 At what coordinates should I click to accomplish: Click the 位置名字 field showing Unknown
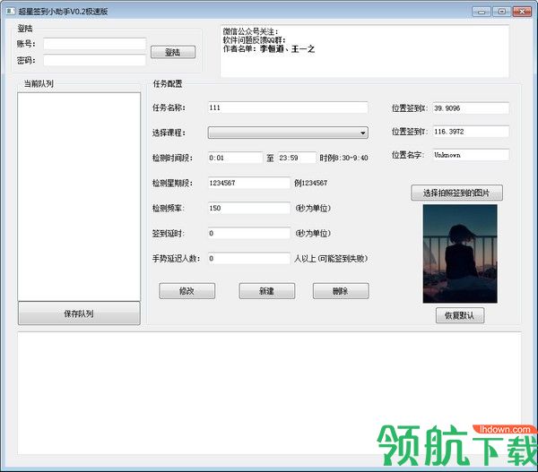(x=471, y=155)
